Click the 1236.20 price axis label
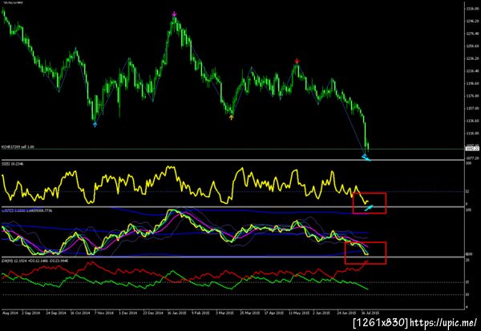The height and width of the screenshot is (331, 481). click(x=472, y=58)
